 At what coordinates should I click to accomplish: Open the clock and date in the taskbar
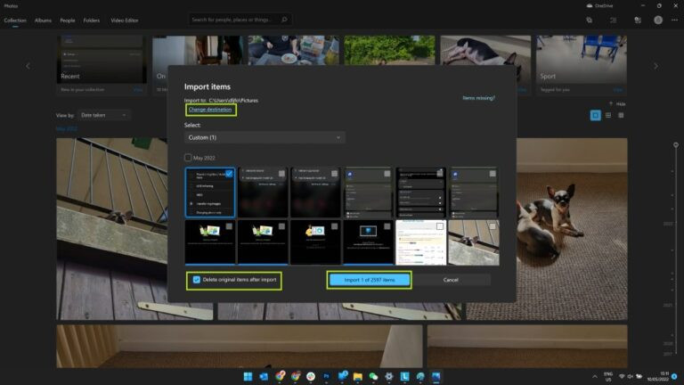658,376
